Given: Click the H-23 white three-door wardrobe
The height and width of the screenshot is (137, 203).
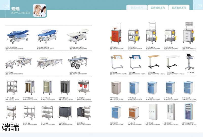Looking at the screenshot, I should (x=153, y=112).
